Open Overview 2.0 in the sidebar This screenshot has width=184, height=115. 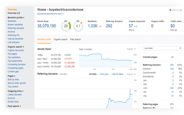tap(14, 13)
